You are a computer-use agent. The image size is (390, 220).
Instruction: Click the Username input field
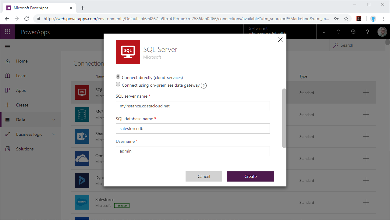(193, 151)
